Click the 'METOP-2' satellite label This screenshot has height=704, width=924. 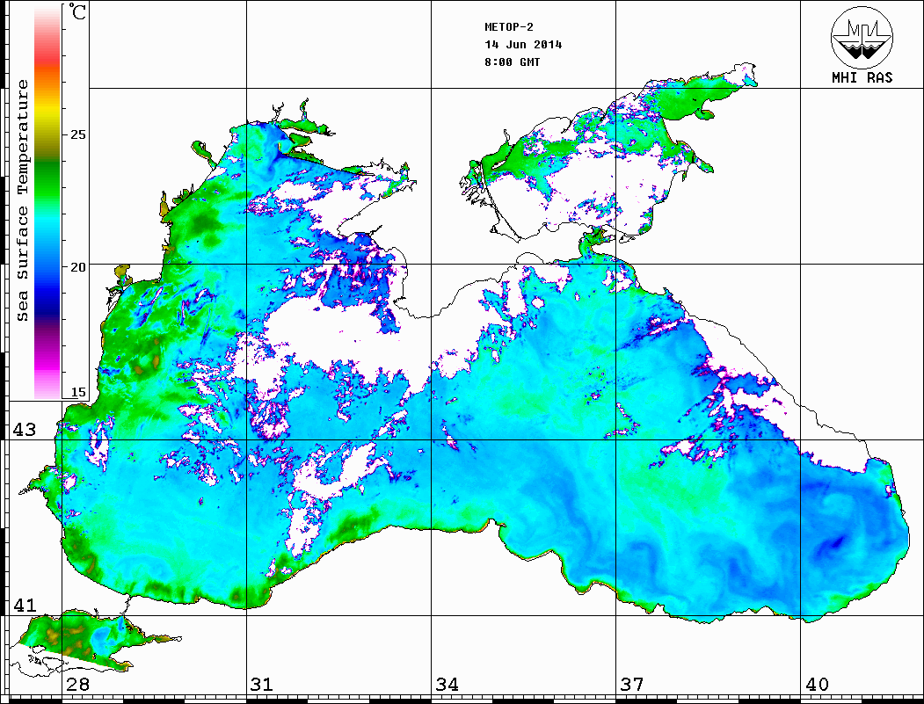pyautogui.click(x=509, y=27)
